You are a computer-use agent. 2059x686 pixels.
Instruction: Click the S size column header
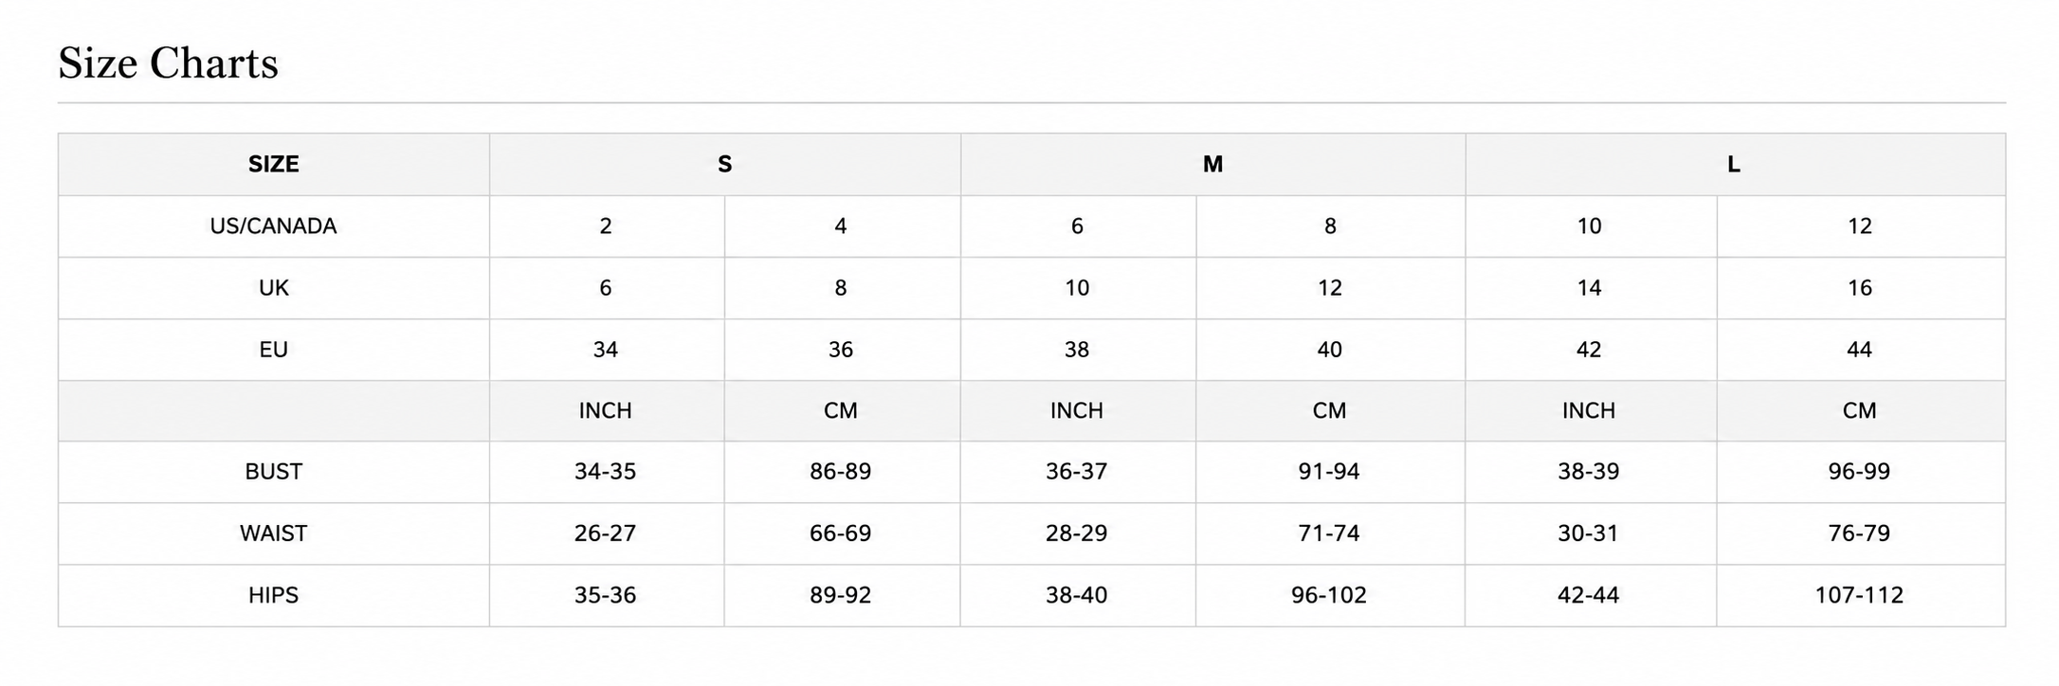click(x=725, y=164)
